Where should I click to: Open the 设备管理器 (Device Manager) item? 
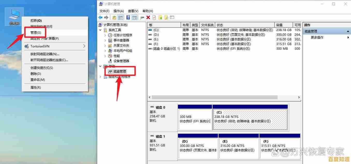pyautogui.click(x=121, y=61)
